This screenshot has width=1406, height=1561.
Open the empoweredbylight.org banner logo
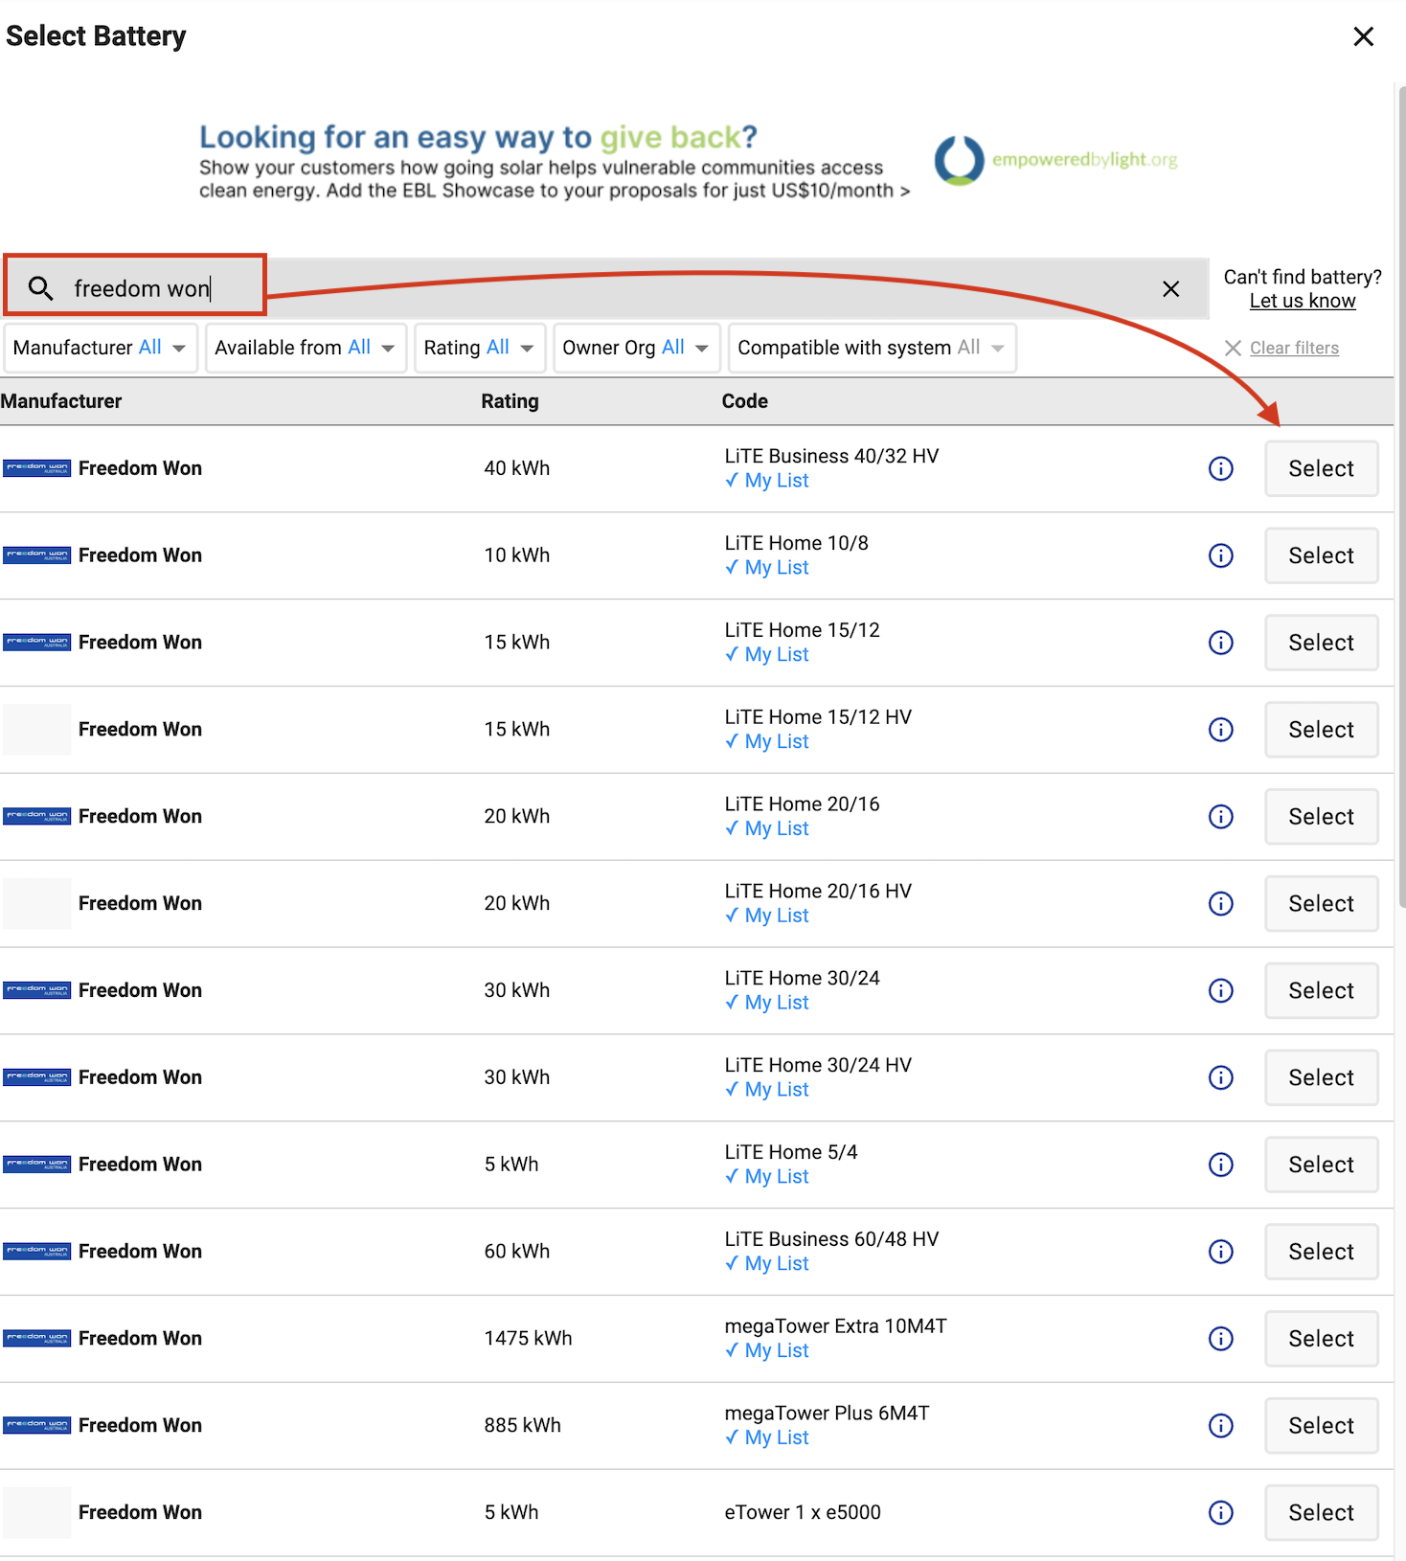(1055, 160)
